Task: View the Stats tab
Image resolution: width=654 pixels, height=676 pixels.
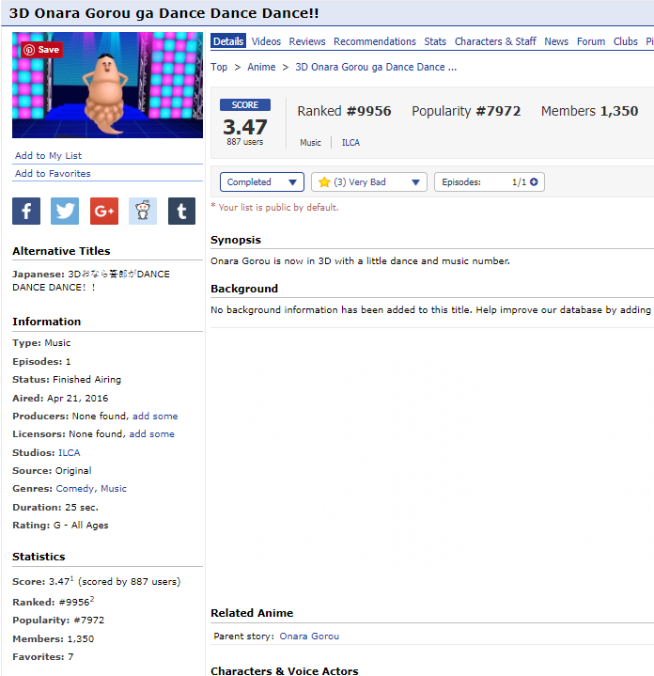Action: pyautogui.click(x=435, y=41)
